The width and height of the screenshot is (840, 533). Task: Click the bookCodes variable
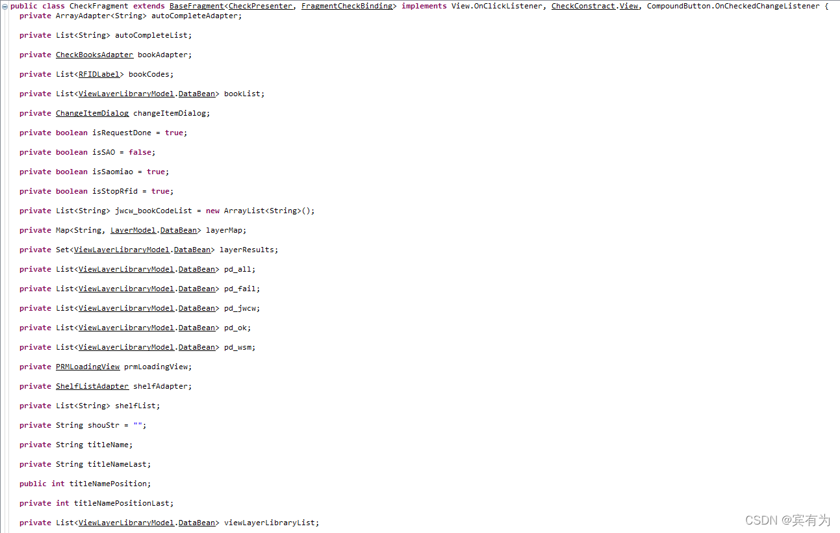tap(149, 74)
